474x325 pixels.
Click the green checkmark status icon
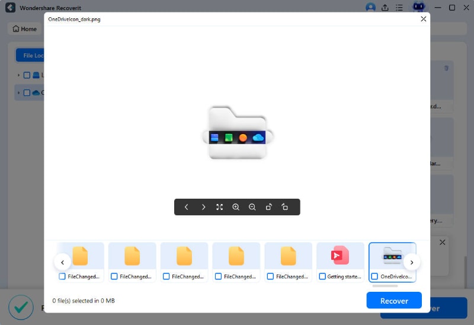tap(21, 307)
